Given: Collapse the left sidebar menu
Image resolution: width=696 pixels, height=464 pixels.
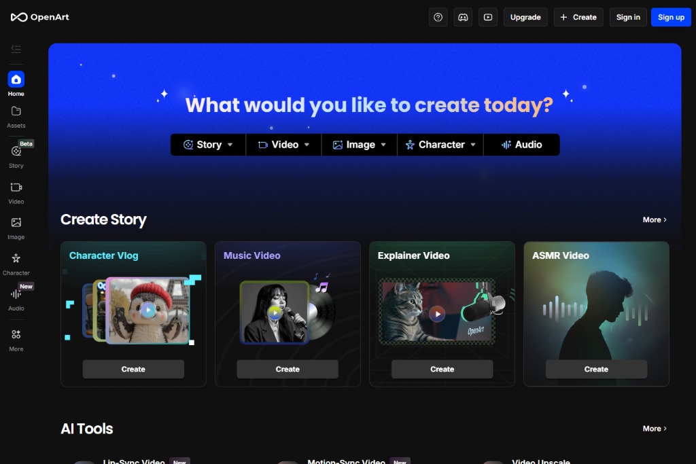Looking at the screenshot, I should point(16,49).
